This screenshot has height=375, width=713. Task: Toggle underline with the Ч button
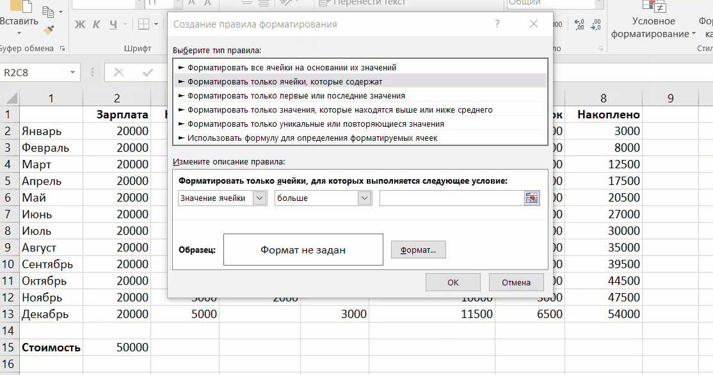point(113,24)
